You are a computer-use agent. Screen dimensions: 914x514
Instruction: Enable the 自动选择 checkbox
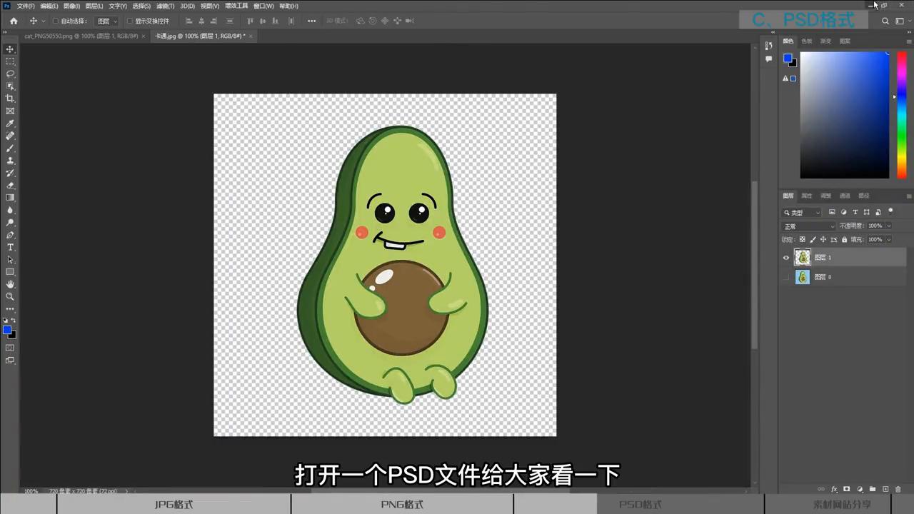pos(56,21)
